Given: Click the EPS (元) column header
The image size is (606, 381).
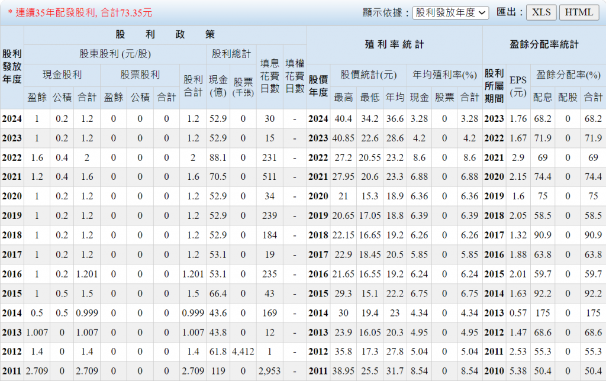Looking at the screenshot, I should (x=518, y=85).
